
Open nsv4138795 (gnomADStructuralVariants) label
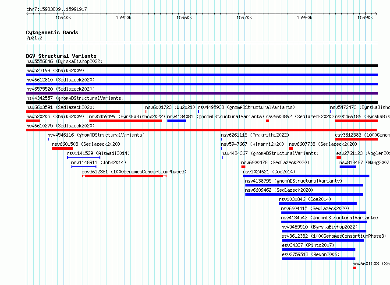(x=294, y=181)
